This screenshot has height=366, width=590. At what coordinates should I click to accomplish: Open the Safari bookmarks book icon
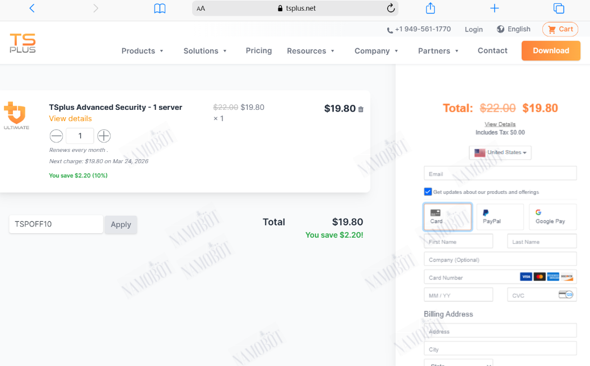coord(160,8)
